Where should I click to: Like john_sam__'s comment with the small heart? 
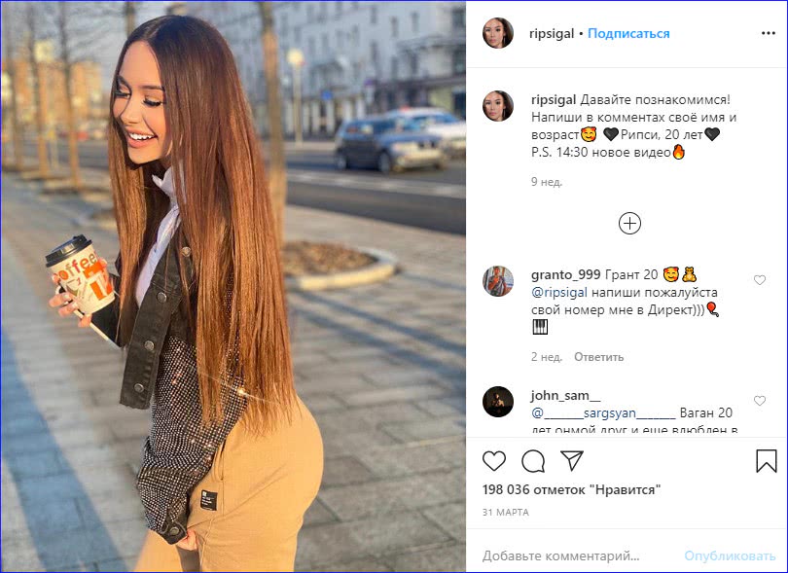point(760,401)
